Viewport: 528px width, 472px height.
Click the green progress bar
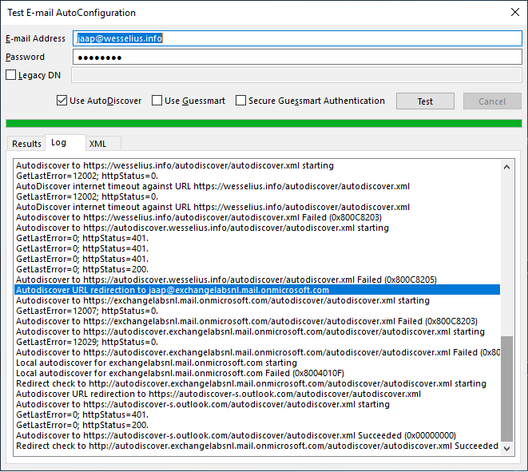coord(264,123)
